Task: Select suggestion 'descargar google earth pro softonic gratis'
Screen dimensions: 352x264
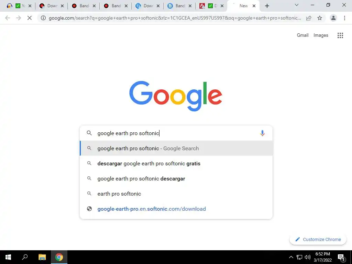Action: click(x=176, y=163)
